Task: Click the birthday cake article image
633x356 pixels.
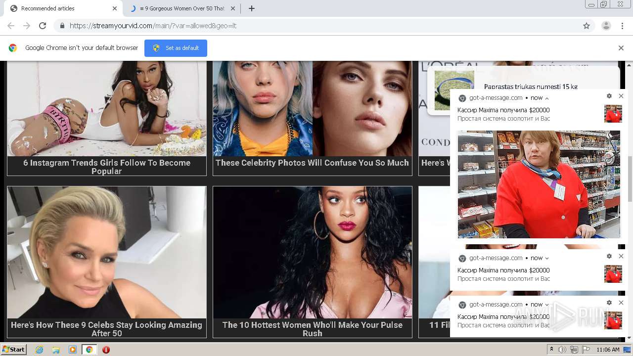Action: pyautogui.click(x=107, y=108)
